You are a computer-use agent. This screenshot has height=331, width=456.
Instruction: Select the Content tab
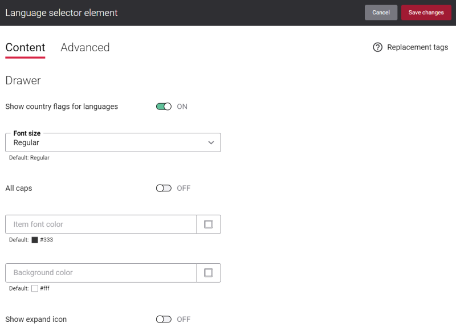(25, 48)
